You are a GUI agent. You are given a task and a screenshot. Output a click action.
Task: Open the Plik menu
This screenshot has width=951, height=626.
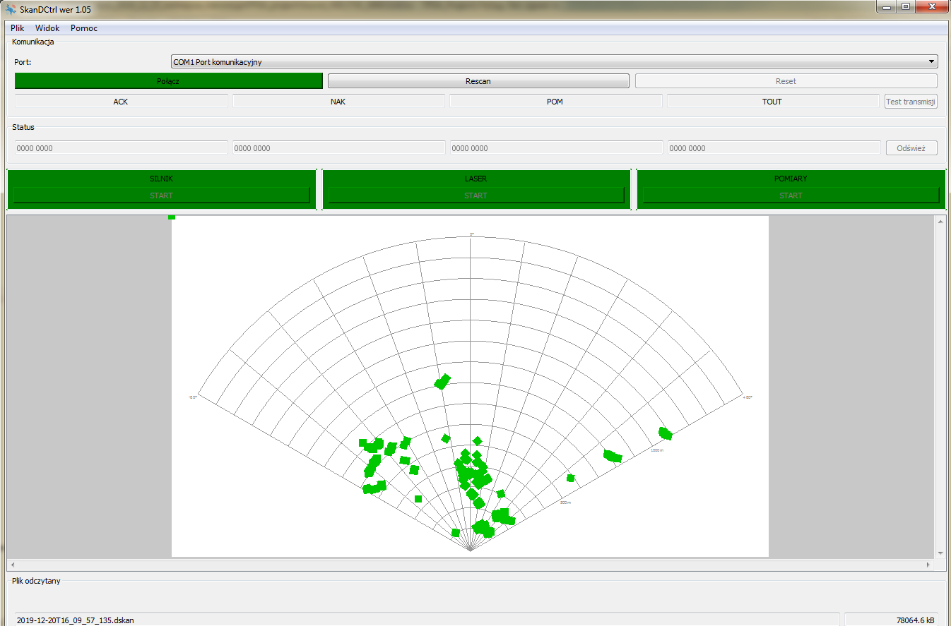[x=18, y=28]
